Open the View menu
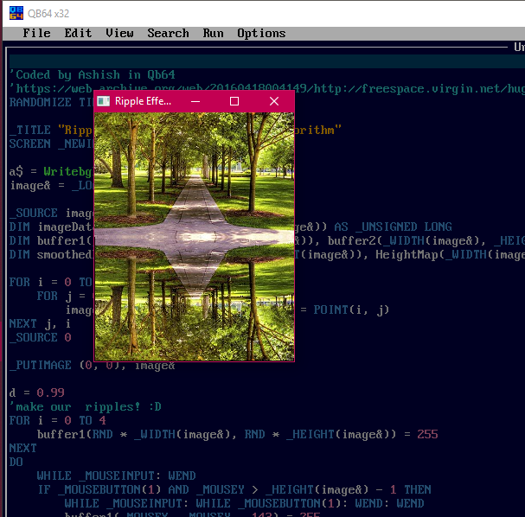The image size is (525, 517). click(119, 33)
